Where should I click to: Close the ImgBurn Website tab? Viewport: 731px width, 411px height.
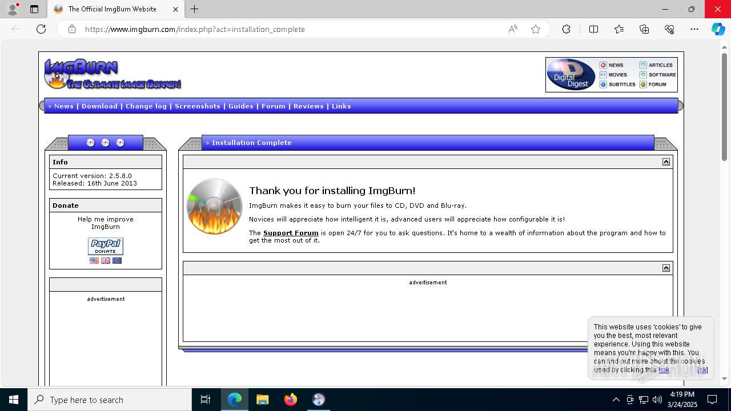pos(175,9)
